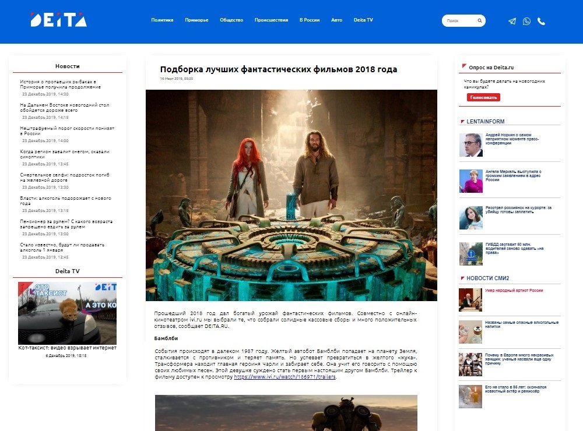
Task: Click the search magnifier icon
Action: click(480, 21)
